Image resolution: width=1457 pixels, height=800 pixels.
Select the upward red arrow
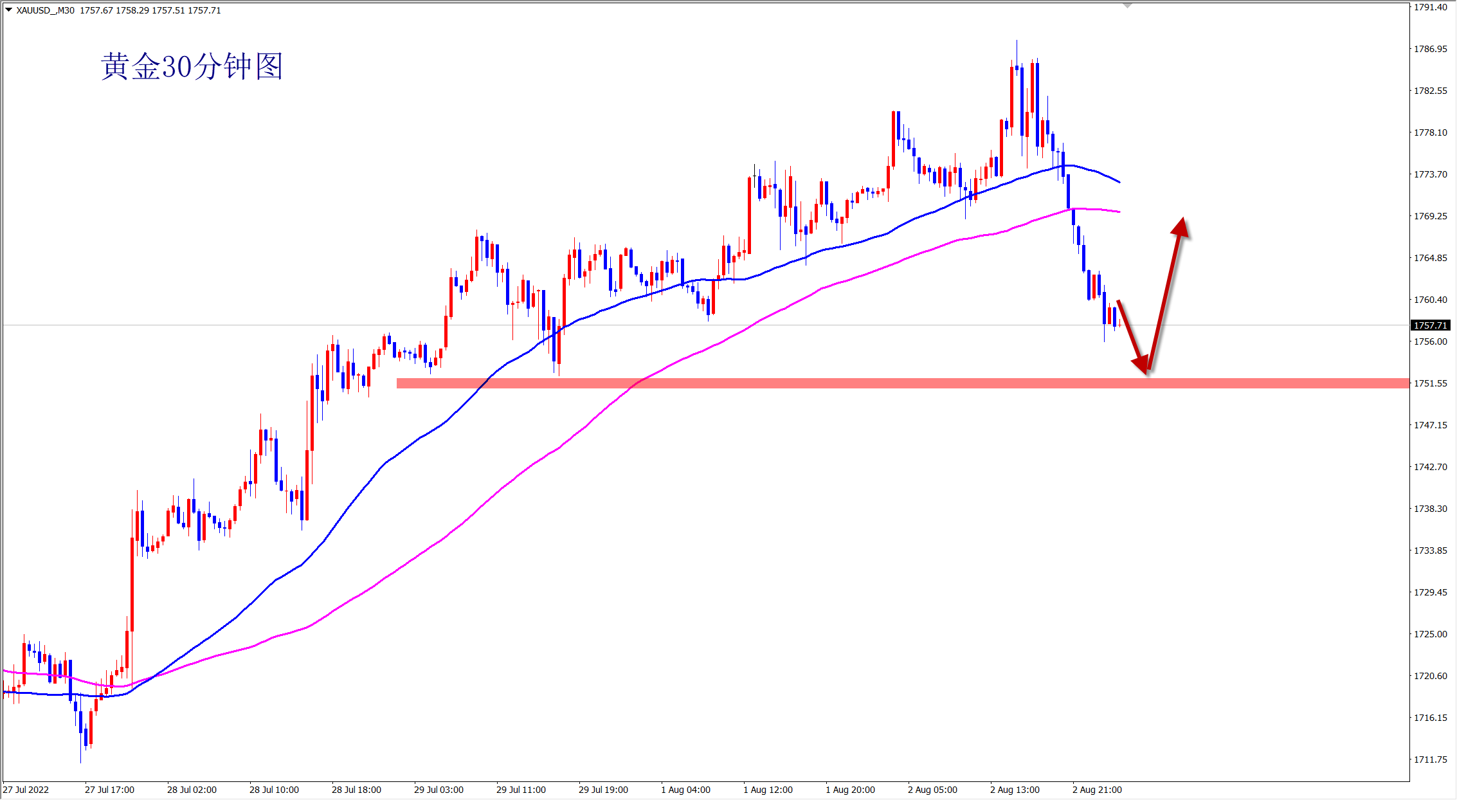pos(1165,294)
